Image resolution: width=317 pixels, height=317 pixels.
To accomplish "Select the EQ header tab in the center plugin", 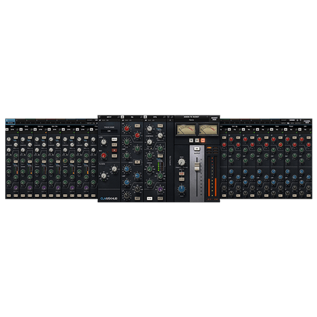I will [x=132, y=117].
